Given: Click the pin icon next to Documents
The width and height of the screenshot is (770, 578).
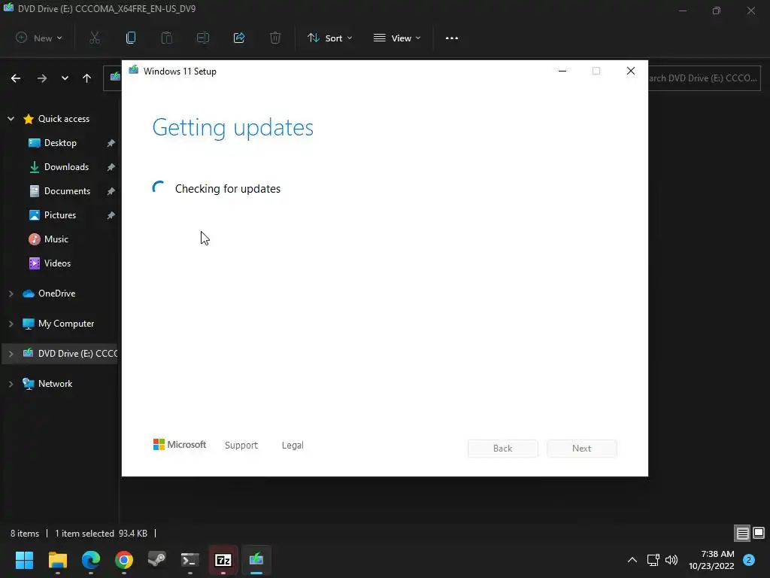Looking at the screenshot, I should (111, 191).
